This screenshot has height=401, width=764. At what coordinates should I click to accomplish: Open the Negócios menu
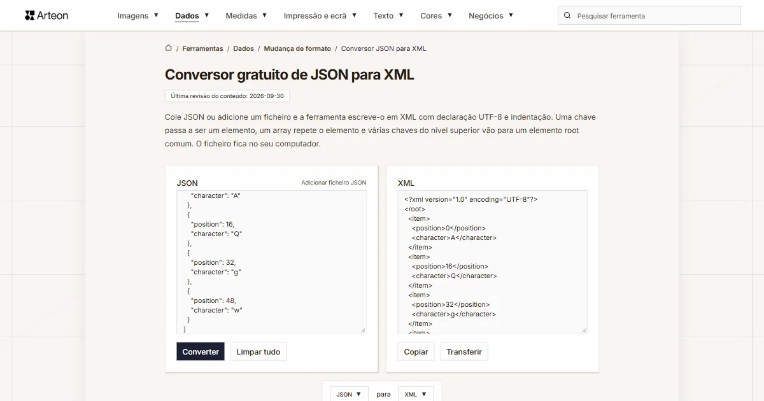coord(491,15)
